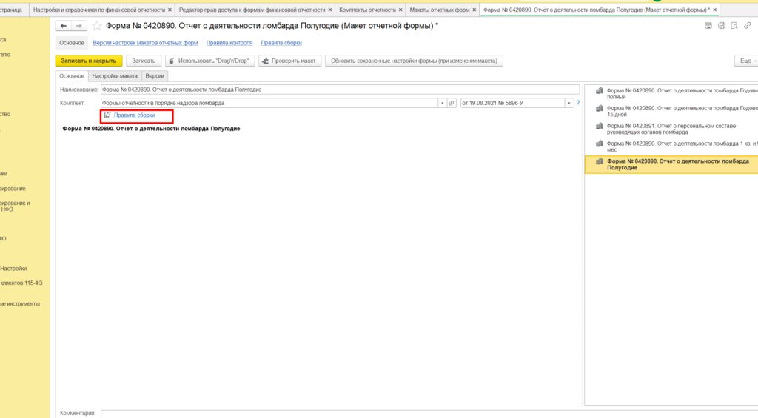Image resolution: width=758 pixels, height=418 pixels.
Task: Open the Комплект field's linked item icon
Action: tap(452, 103)
